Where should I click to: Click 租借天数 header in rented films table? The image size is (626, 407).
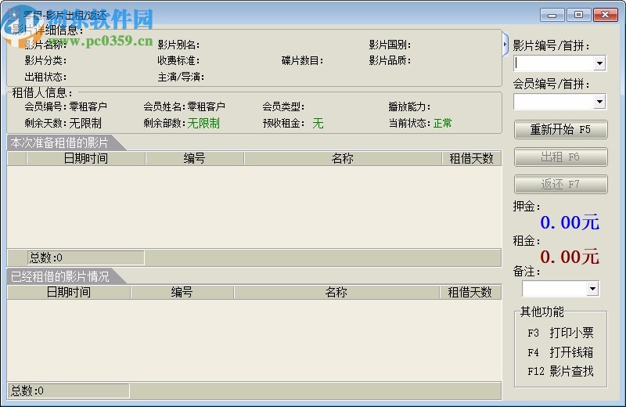point(470,293)
